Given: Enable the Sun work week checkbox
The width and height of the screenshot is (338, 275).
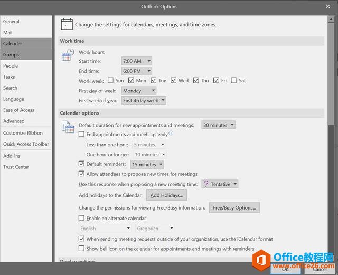Looking at the screenshot, I should tap(110, 81).
